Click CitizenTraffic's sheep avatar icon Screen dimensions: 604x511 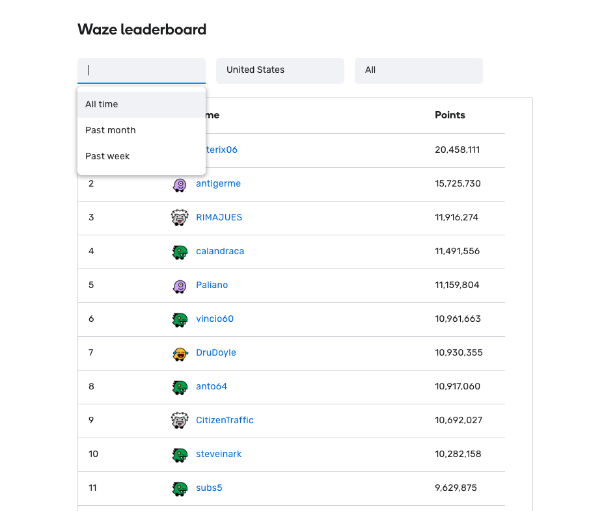(x=180, y=420)
